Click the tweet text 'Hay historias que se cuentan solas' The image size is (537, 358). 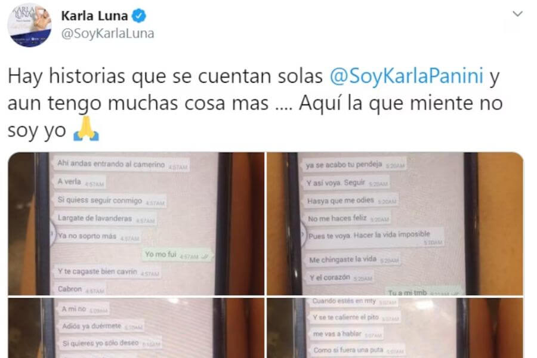165,76
